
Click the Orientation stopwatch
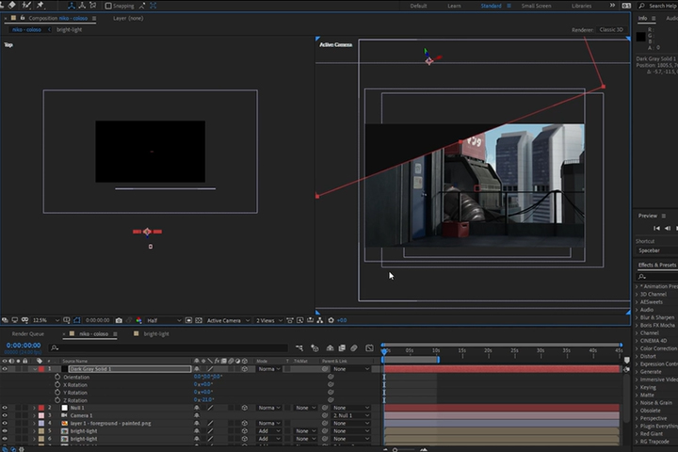coord(57,377)
